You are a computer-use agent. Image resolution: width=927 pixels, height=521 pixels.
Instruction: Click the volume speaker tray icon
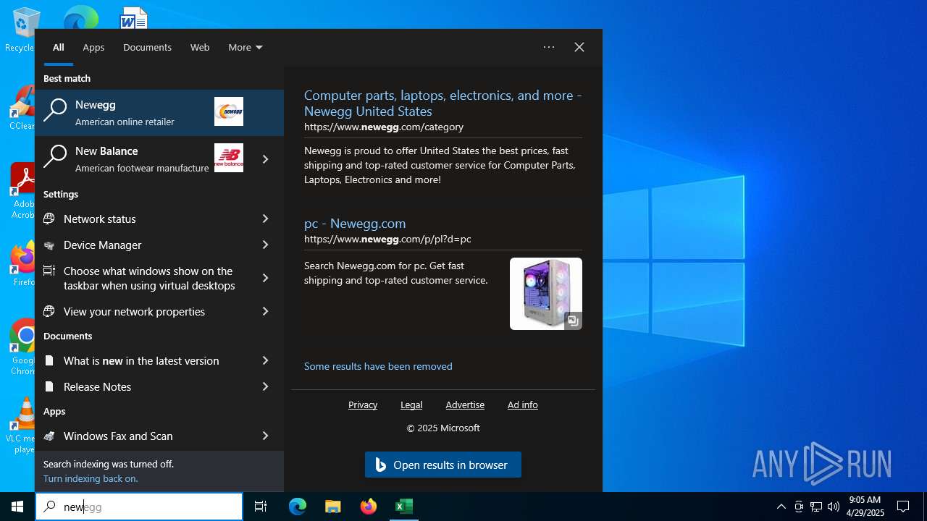(x=834, y=507)
